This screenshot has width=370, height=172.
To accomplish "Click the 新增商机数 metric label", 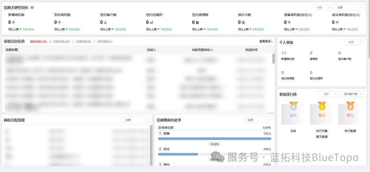I will 16,15.
